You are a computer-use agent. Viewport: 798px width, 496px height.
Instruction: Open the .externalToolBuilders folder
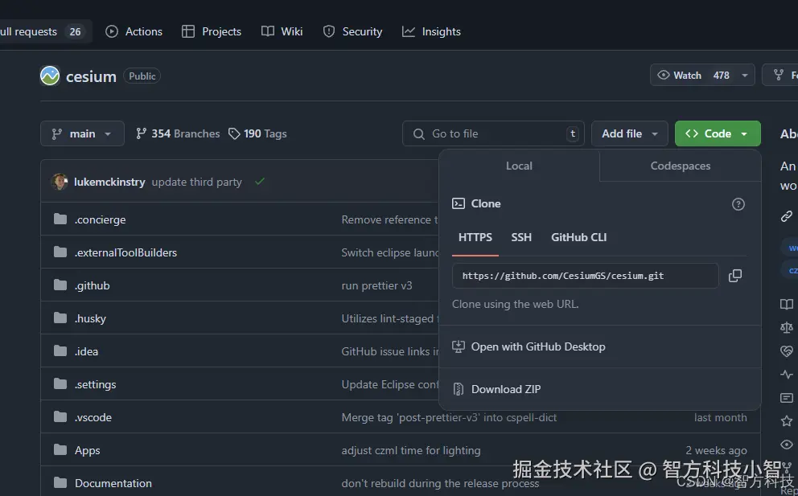click(125, 253)
